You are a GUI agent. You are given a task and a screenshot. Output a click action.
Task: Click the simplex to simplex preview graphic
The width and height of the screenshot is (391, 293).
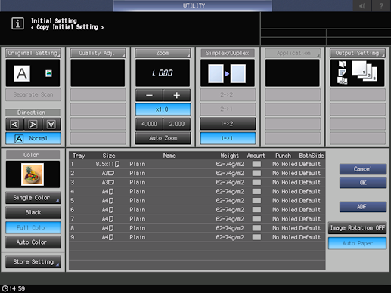[x=227, y=73]
